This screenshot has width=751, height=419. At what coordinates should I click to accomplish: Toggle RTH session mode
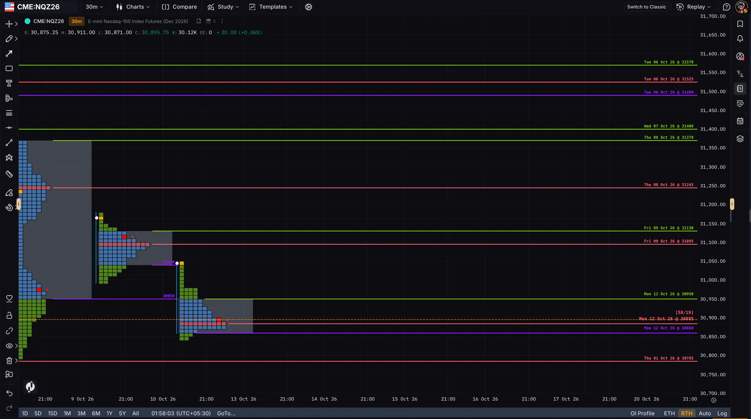tap(686, 414)
